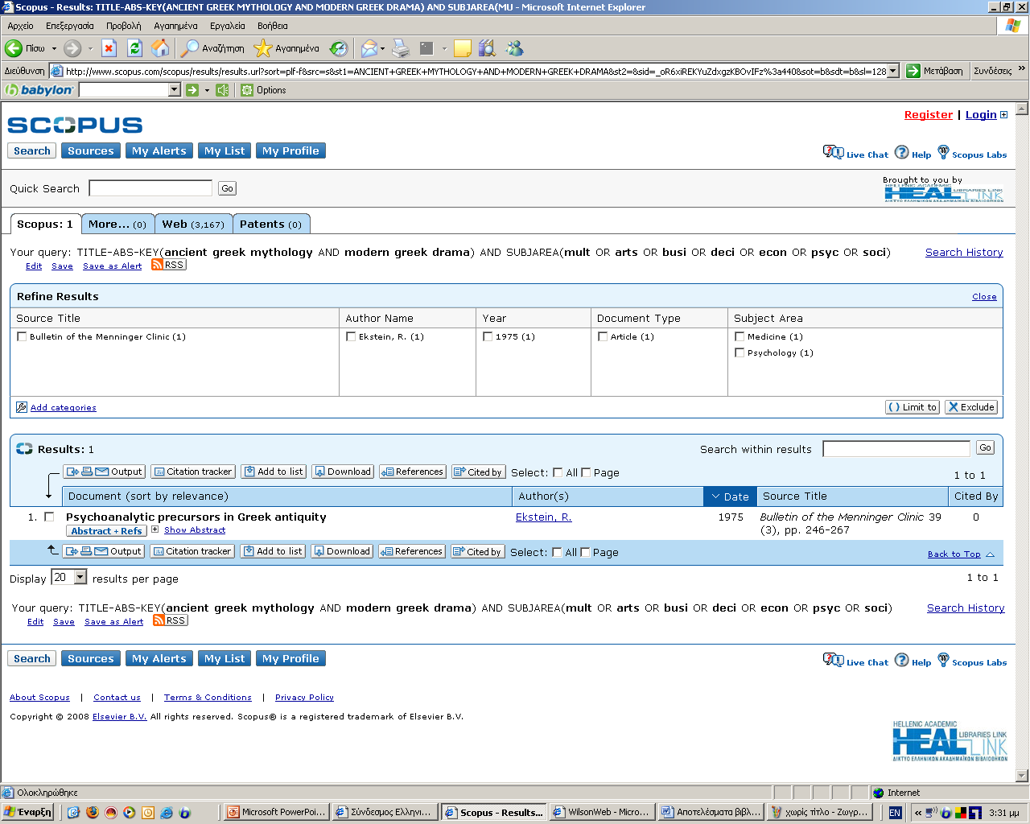This screenshot has width=1030, height=824.
Task: Click the Print icon in IE toolbar
Action: click(x=401, y=48)
